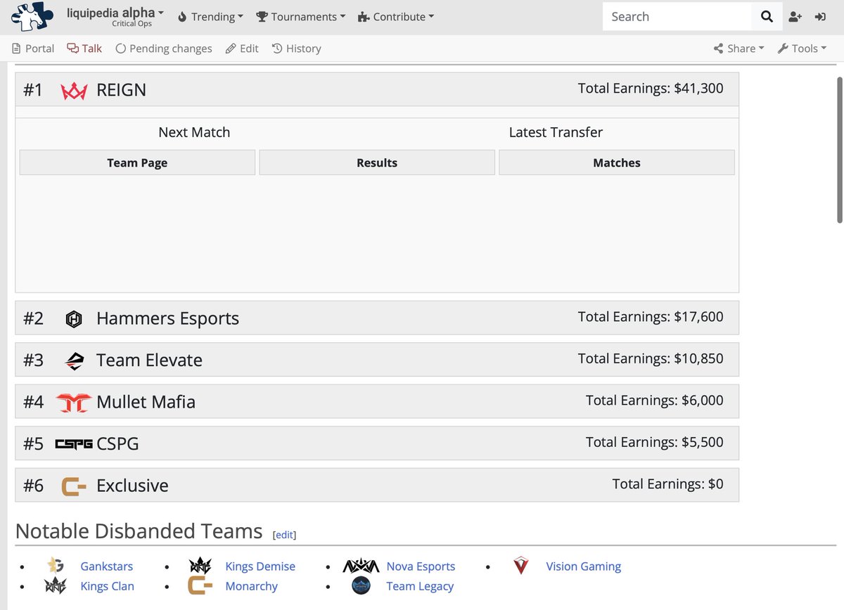
Task: Click the Monarchy logo icon
Action: pos(200,585)
